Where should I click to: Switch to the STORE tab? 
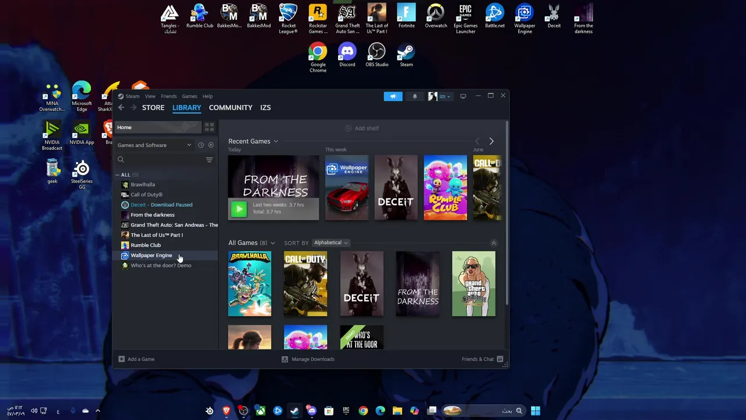[x=153, y=107]
